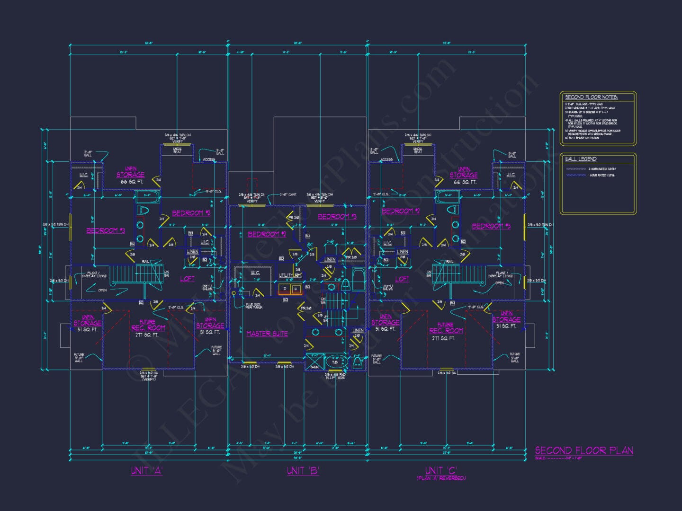Click the W.I.C. label in Unit B
682x511 pixels.
255,273
